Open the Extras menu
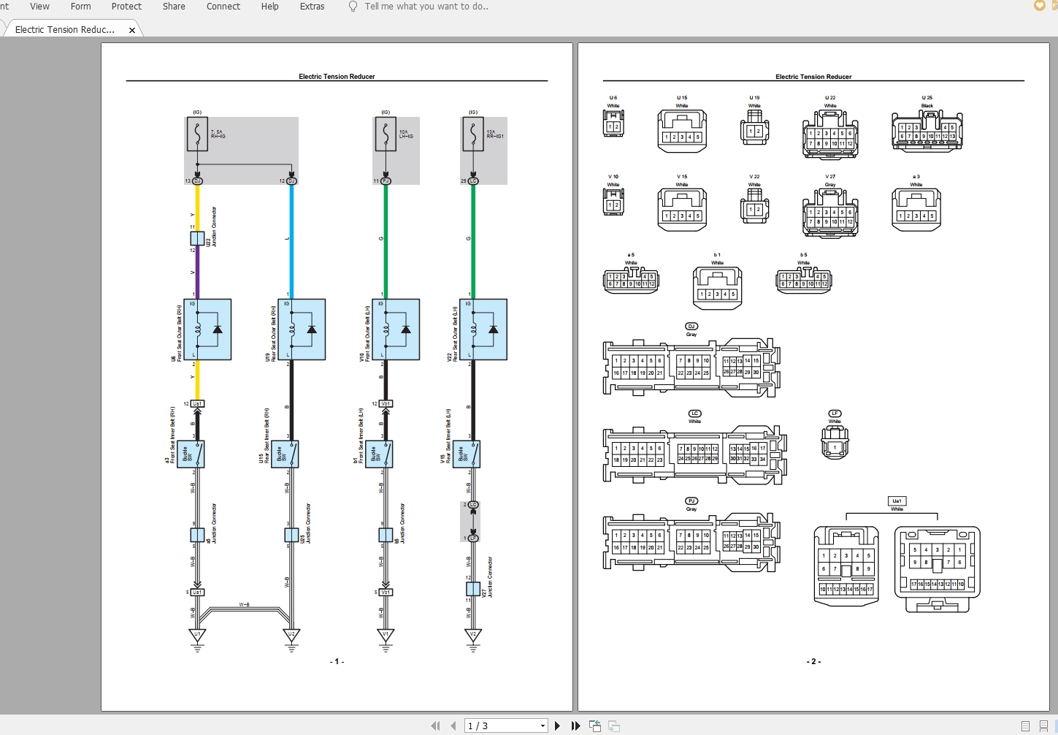 pos(312,7)
